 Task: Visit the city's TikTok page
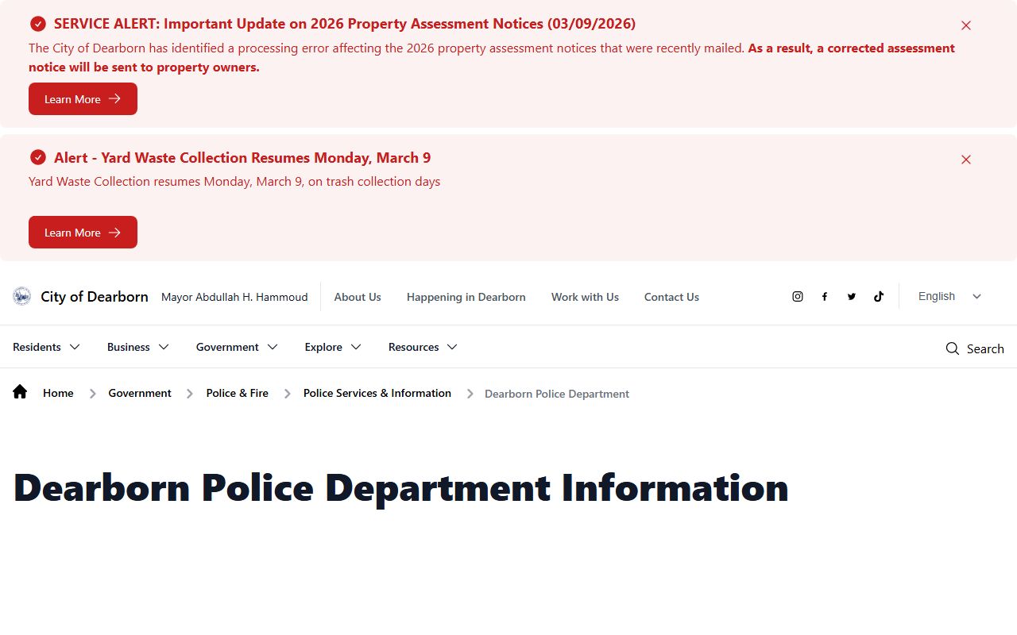pos(879,296)
